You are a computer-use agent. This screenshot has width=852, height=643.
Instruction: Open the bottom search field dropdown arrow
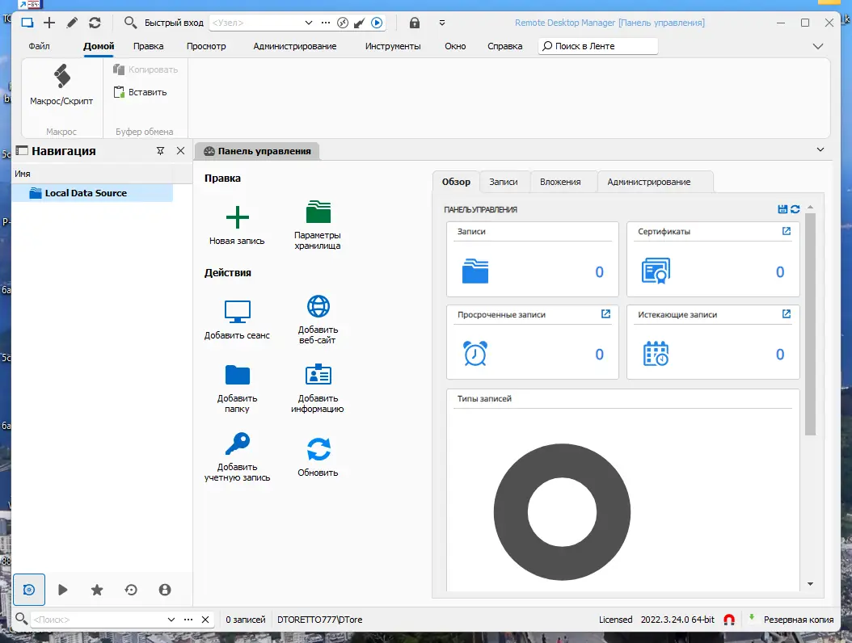pyautogui.click(x=171, y=620)
